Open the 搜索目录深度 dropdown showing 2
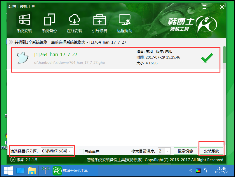The width and height of the screenshot is (235, 177). pos(164,151)
